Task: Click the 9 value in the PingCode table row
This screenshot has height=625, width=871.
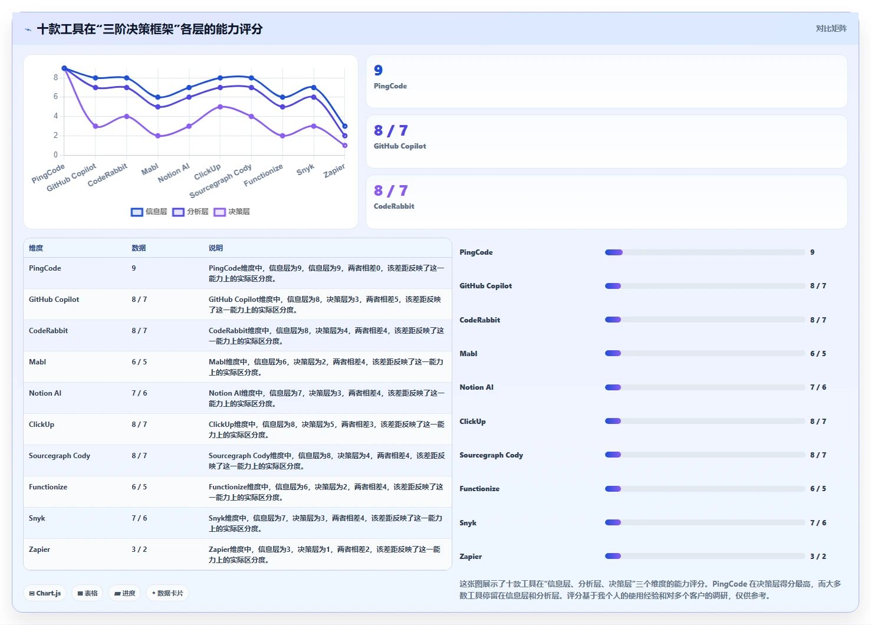Action: [x=134, y=268]
